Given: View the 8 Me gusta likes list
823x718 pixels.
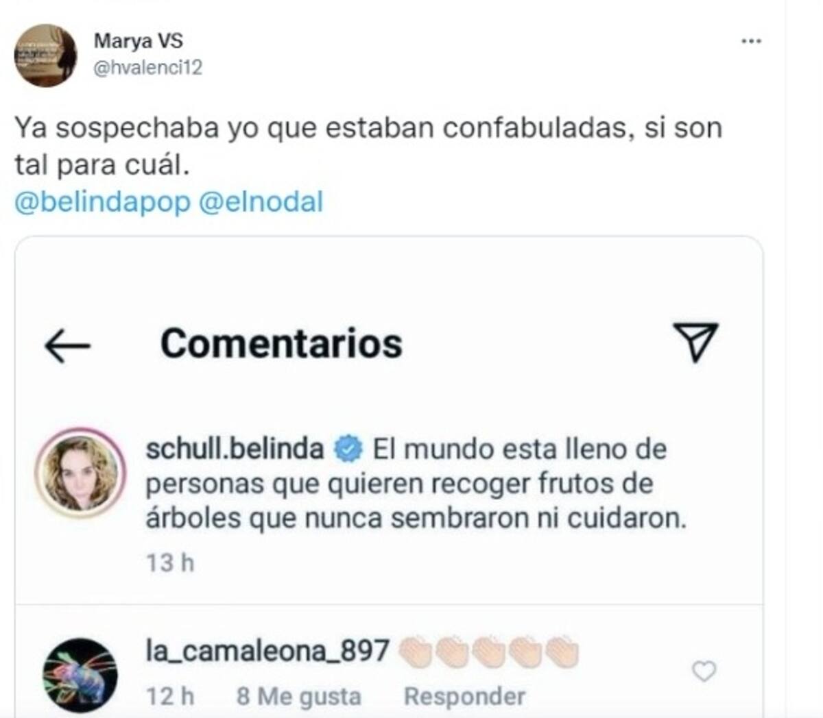Looking at the screenshot, I should 298,696.
